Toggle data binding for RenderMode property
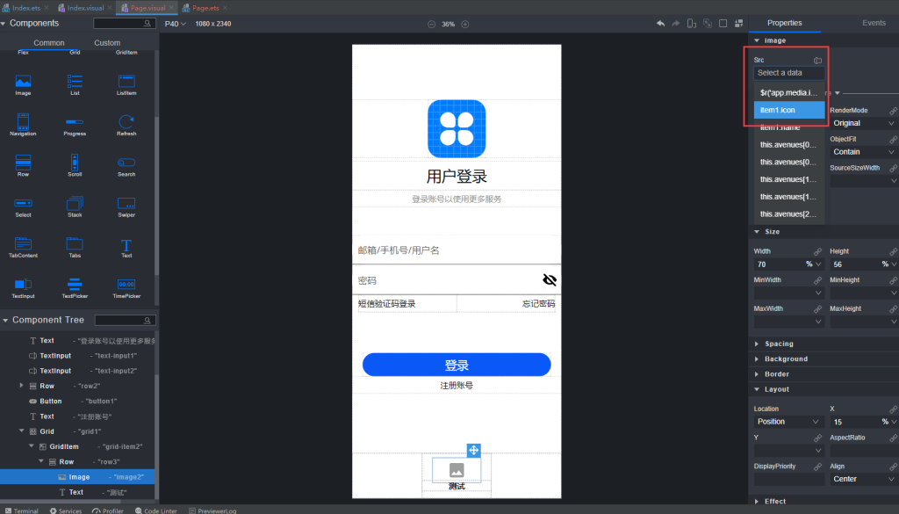The image size is (899, 514). (894, 110)
